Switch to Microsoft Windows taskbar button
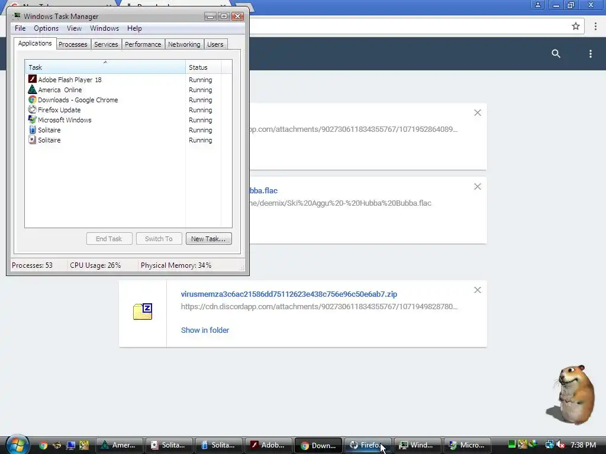Viewport: 606px width, 454px height. pyautogui.click(x=468, y=445)
